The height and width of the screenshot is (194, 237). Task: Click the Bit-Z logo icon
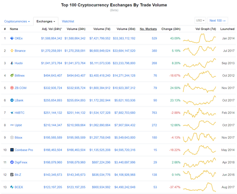(12, 175)
